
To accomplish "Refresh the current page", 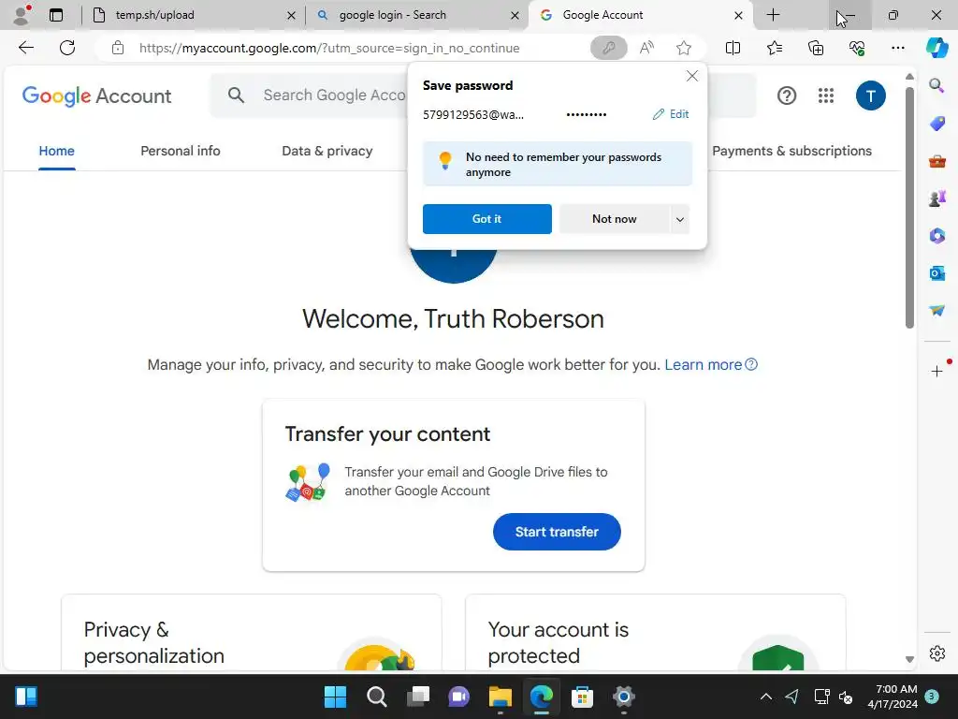I will tap(67, 48).
